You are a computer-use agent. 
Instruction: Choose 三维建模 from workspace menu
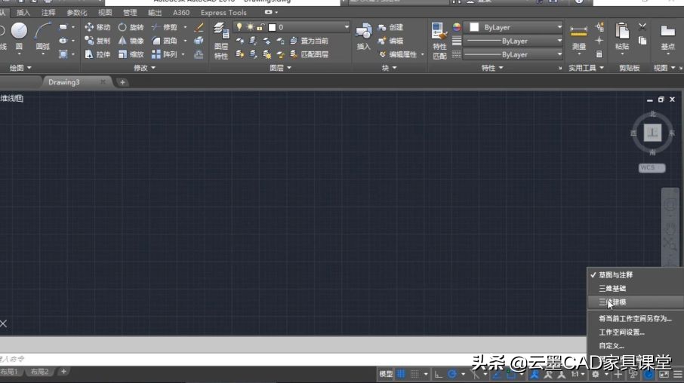612,302
